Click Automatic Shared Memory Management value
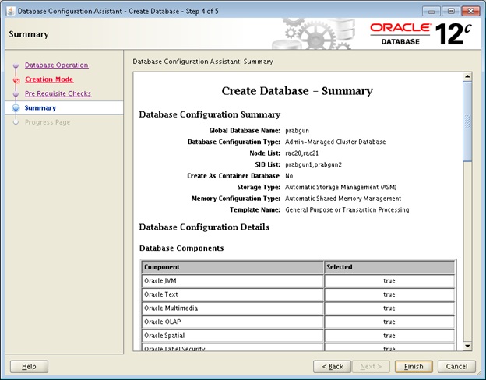Screen dimensions: 486x380 point(343,199)
